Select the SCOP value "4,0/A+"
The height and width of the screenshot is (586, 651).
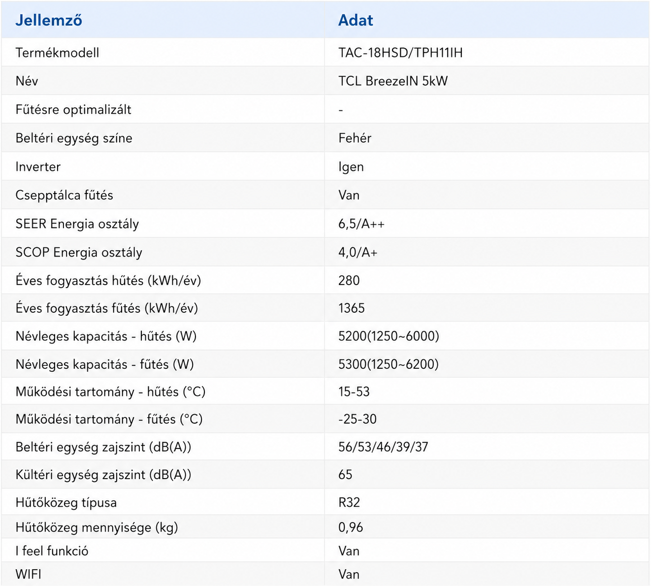pyautogui.click(x=358, y=253)
